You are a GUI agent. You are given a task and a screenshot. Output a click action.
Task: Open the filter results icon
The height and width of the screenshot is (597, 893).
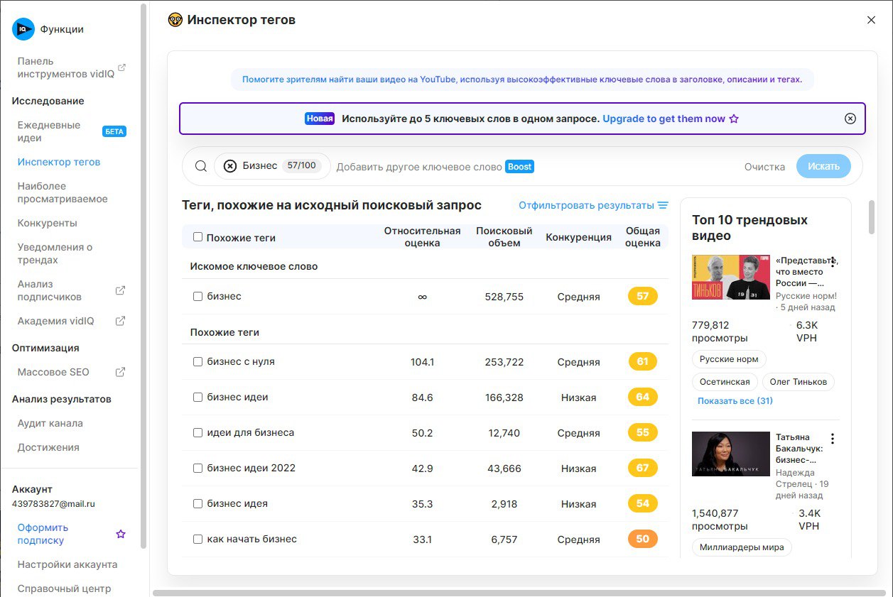click(x=663, y=205)
